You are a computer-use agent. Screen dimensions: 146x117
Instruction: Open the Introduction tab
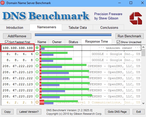[x=15, y=27]
